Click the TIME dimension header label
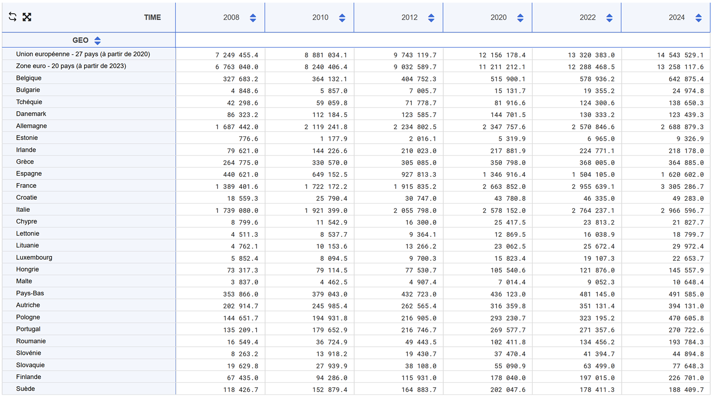 point(152,18)
